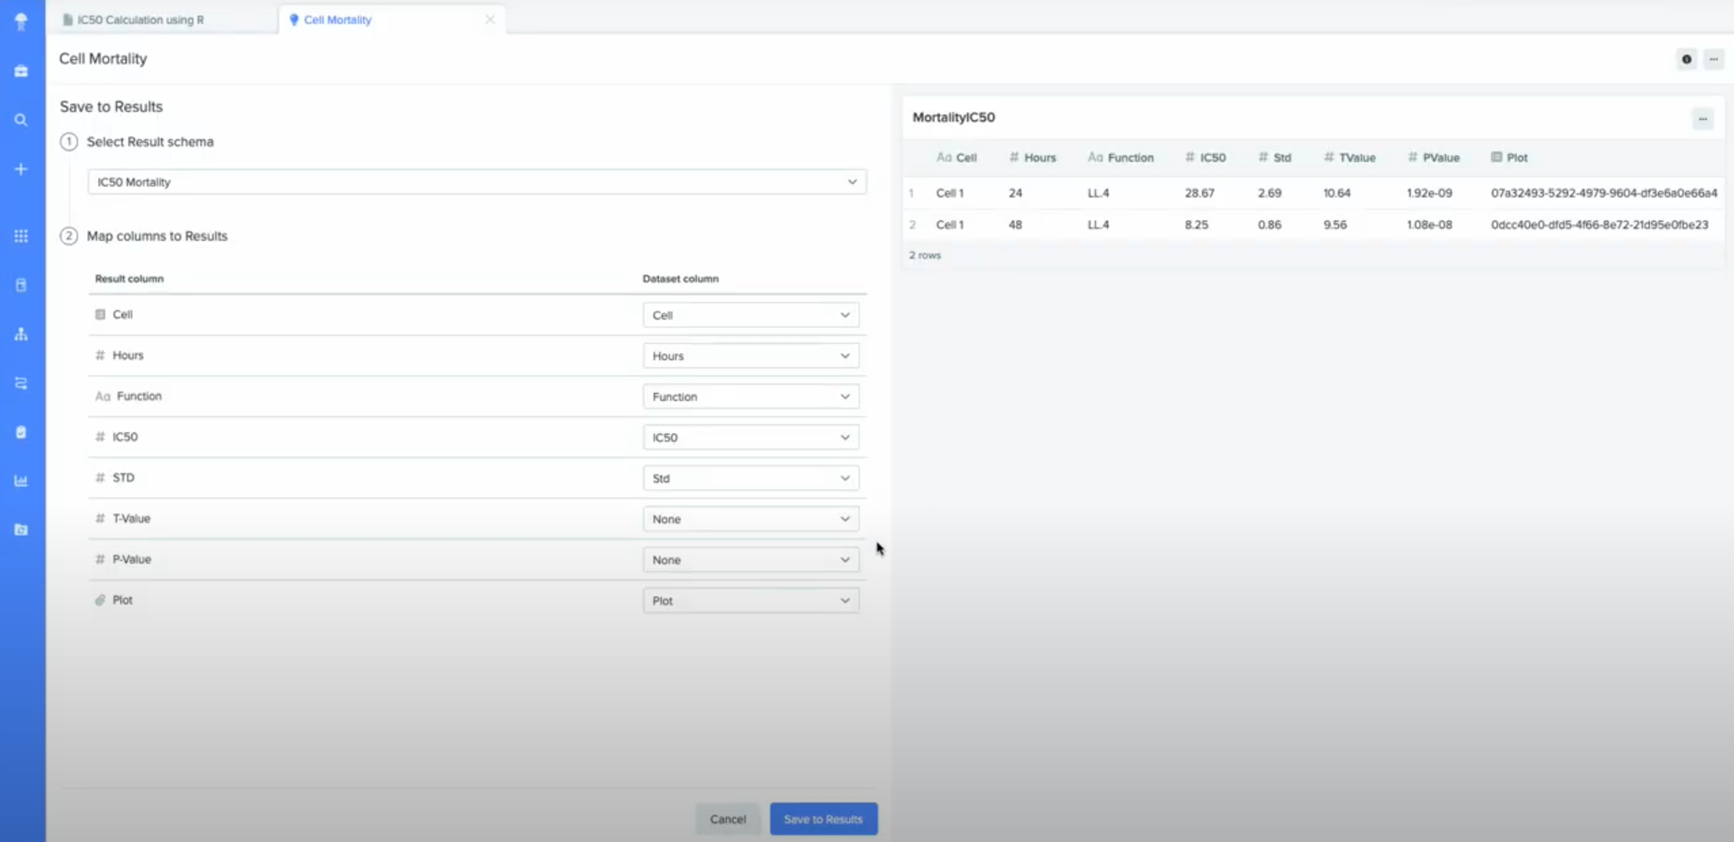Click the Save to Results button
1734x842 pixels.
823,819
